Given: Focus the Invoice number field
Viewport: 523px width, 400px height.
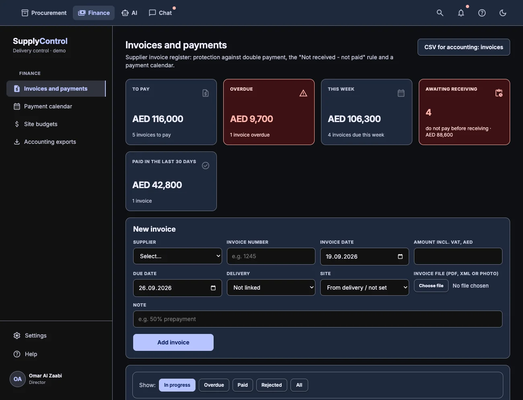Looking at the screenshot, I should [x=271, y=256].
